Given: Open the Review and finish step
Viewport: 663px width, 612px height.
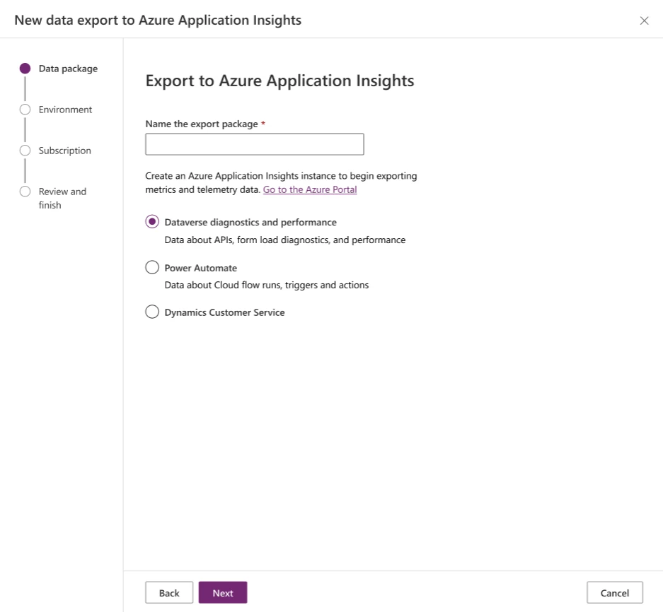Looking at the screenshot, I should (25, 191).
